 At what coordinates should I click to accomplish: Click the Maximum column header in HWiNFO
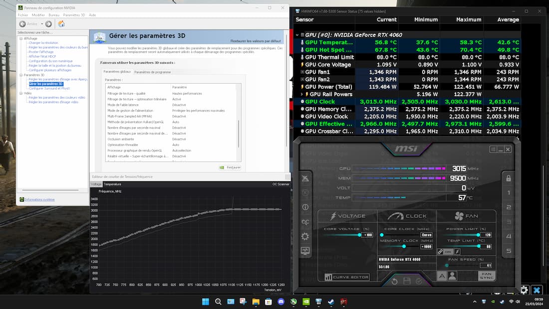469,19
